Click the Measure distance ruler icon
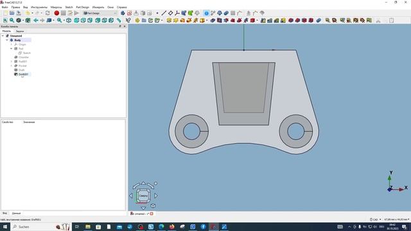411x231 pixels. pos(119,20)
